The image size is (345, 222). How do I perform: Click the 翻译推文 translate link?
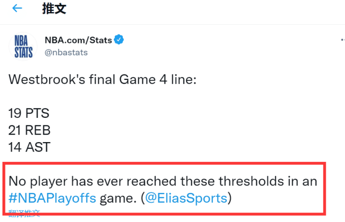[x=24, y=214]
